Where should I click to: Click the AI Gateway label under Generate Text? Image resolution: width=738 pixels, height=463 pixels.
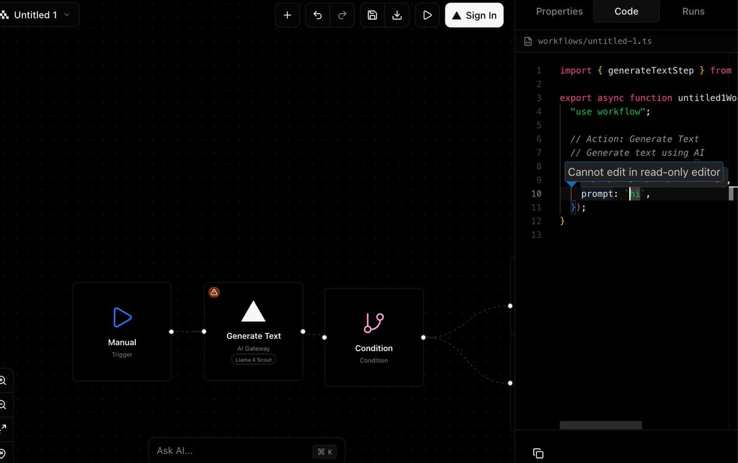point(253,349)
